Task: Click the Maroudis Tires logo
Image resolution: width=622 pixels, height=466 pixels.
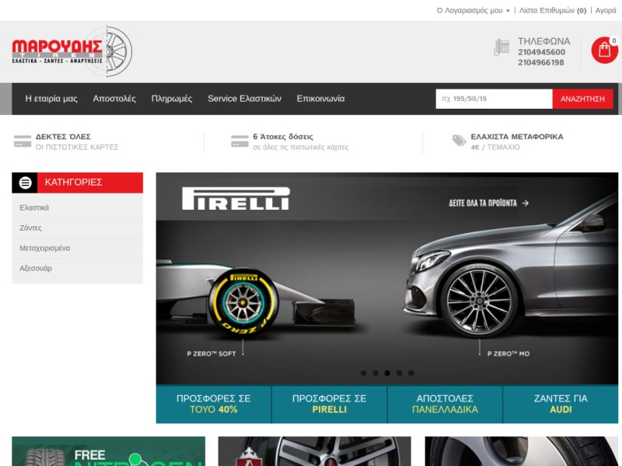Action: pos(72,51)
